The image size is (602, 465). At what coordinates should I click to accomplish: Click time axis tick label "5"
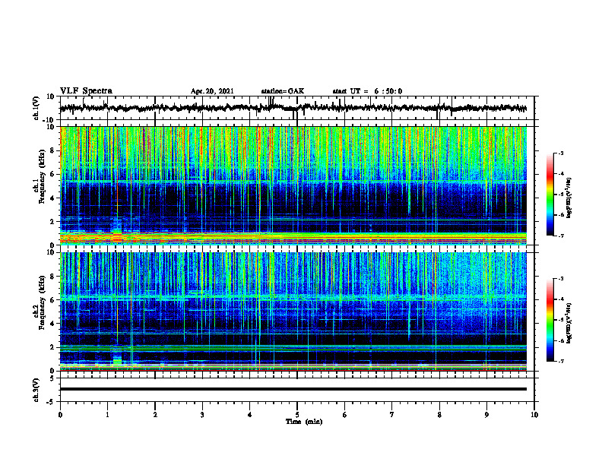coord(297,415)
